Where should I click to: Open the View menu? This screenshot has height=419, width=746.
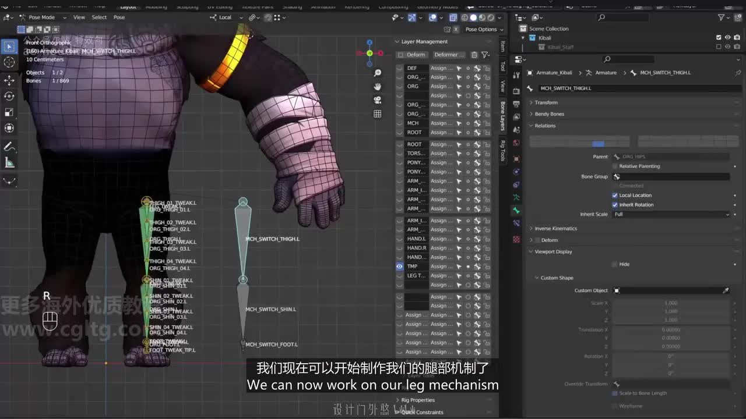tap(79, 17)
